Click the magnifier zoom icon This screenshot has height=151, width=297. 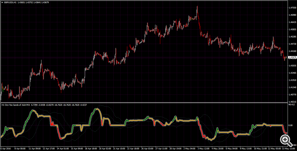[x=286, y=140]
